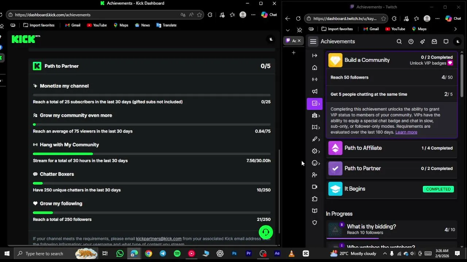Image resolution: width=467 pixels, height=262 pixels.
Task: Add a new tab in Twitch window
Action: coord(293,53)
